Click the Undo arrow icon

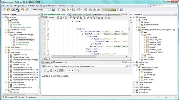click(x=23, y=10)
